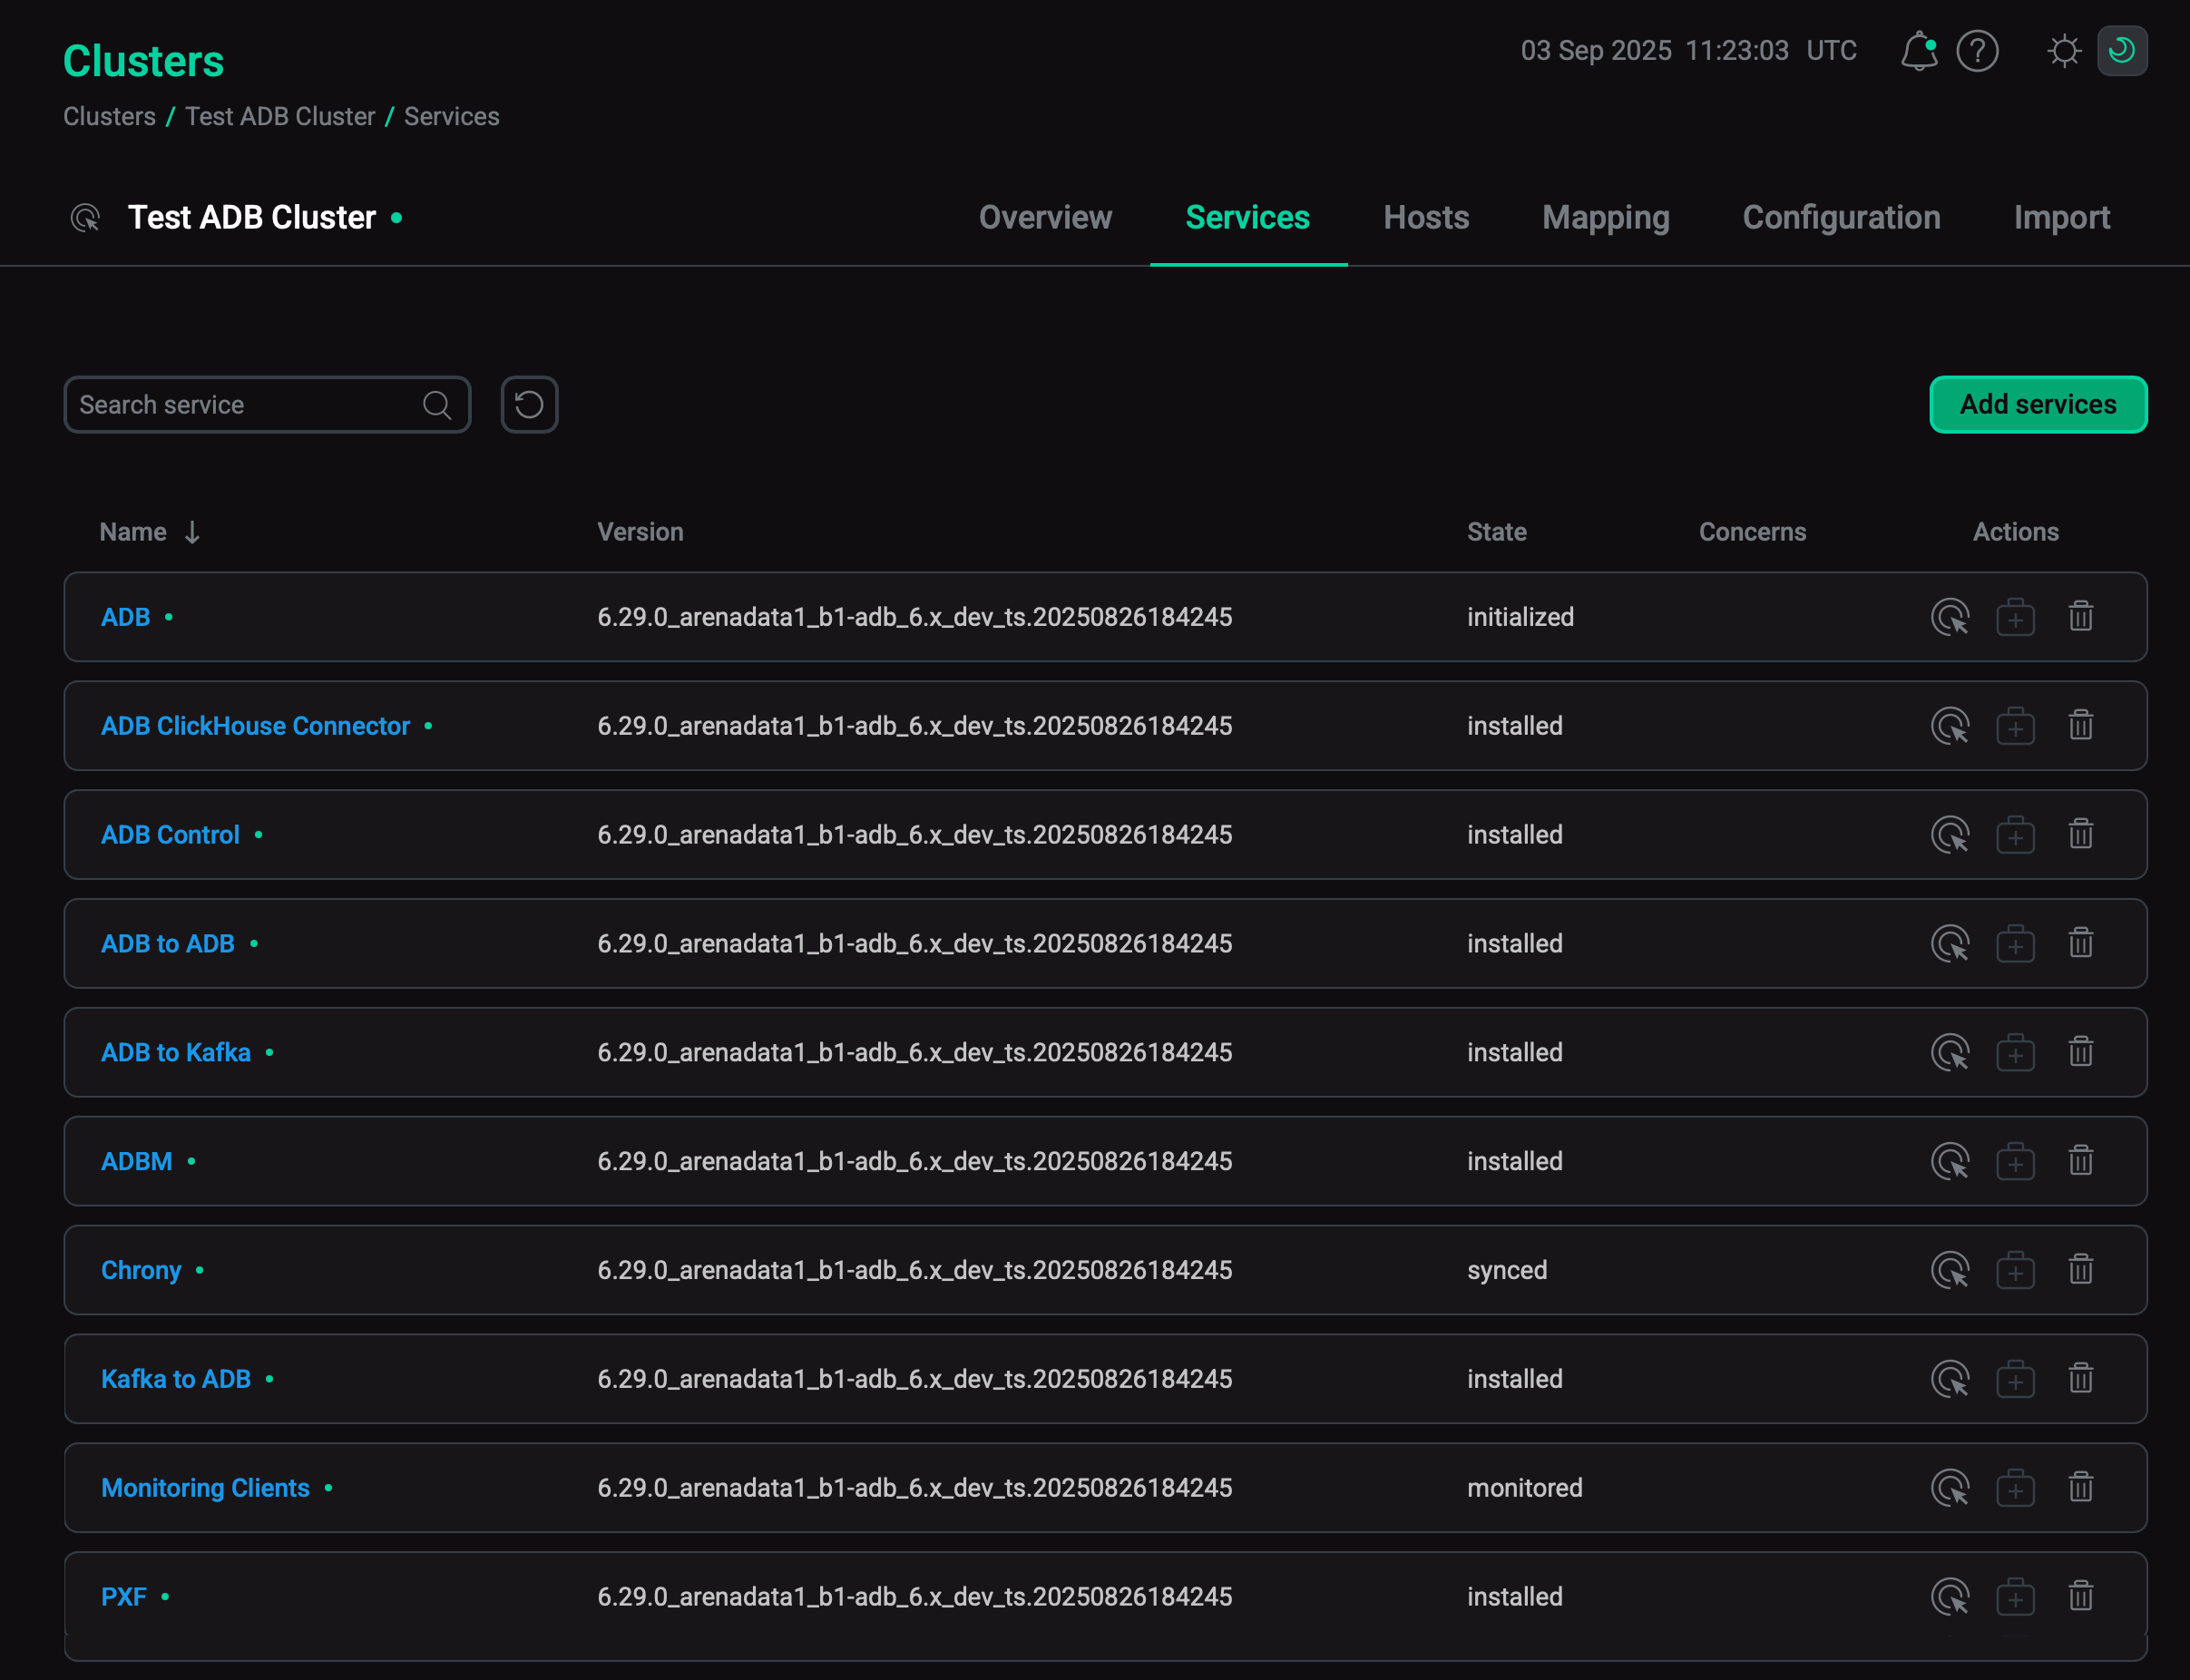
Task: Click the Add services button
Action: [x=2037, y=405]
